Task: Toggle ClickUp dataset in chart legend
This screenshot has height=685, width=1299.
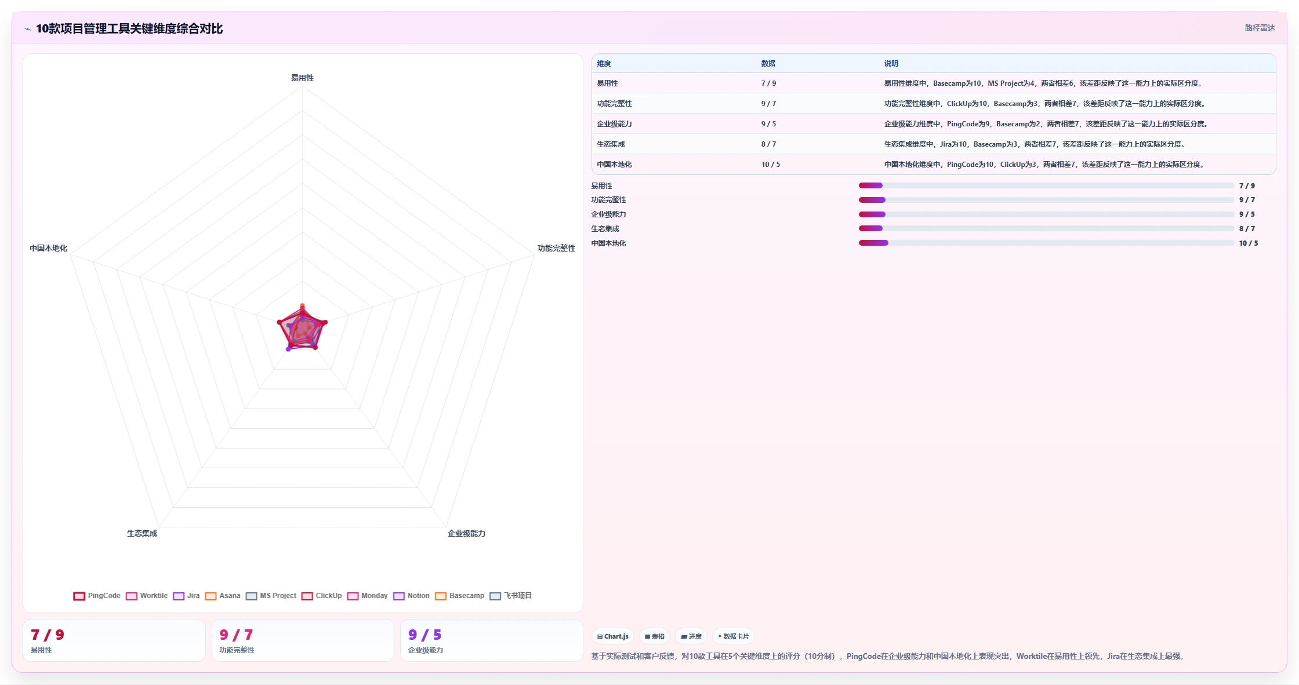Action: click(x=321, y=596)
